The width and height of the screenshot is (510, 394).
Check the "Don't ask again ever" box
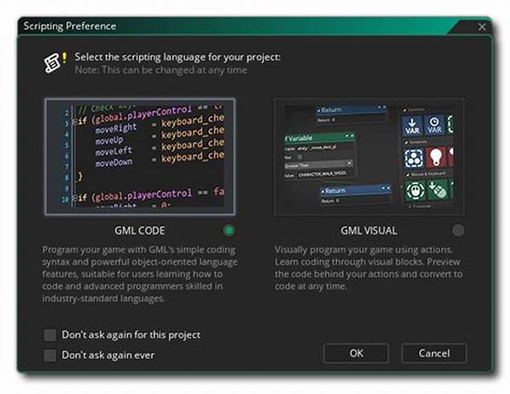50,354
